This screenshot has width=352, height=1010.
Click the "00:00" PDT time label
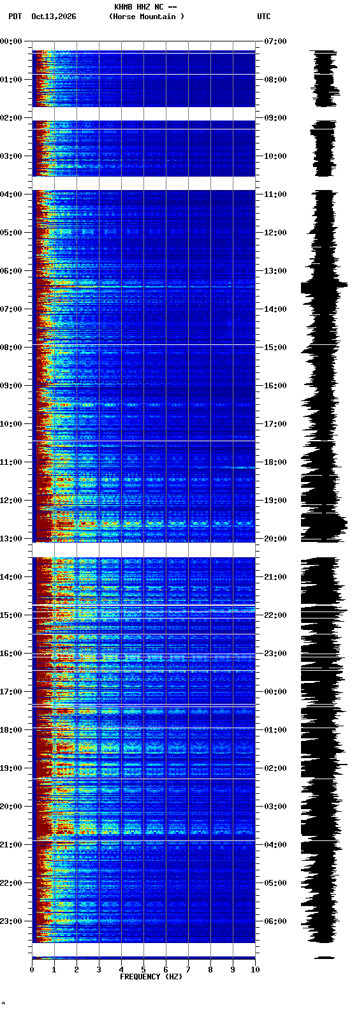click(11, 41)
